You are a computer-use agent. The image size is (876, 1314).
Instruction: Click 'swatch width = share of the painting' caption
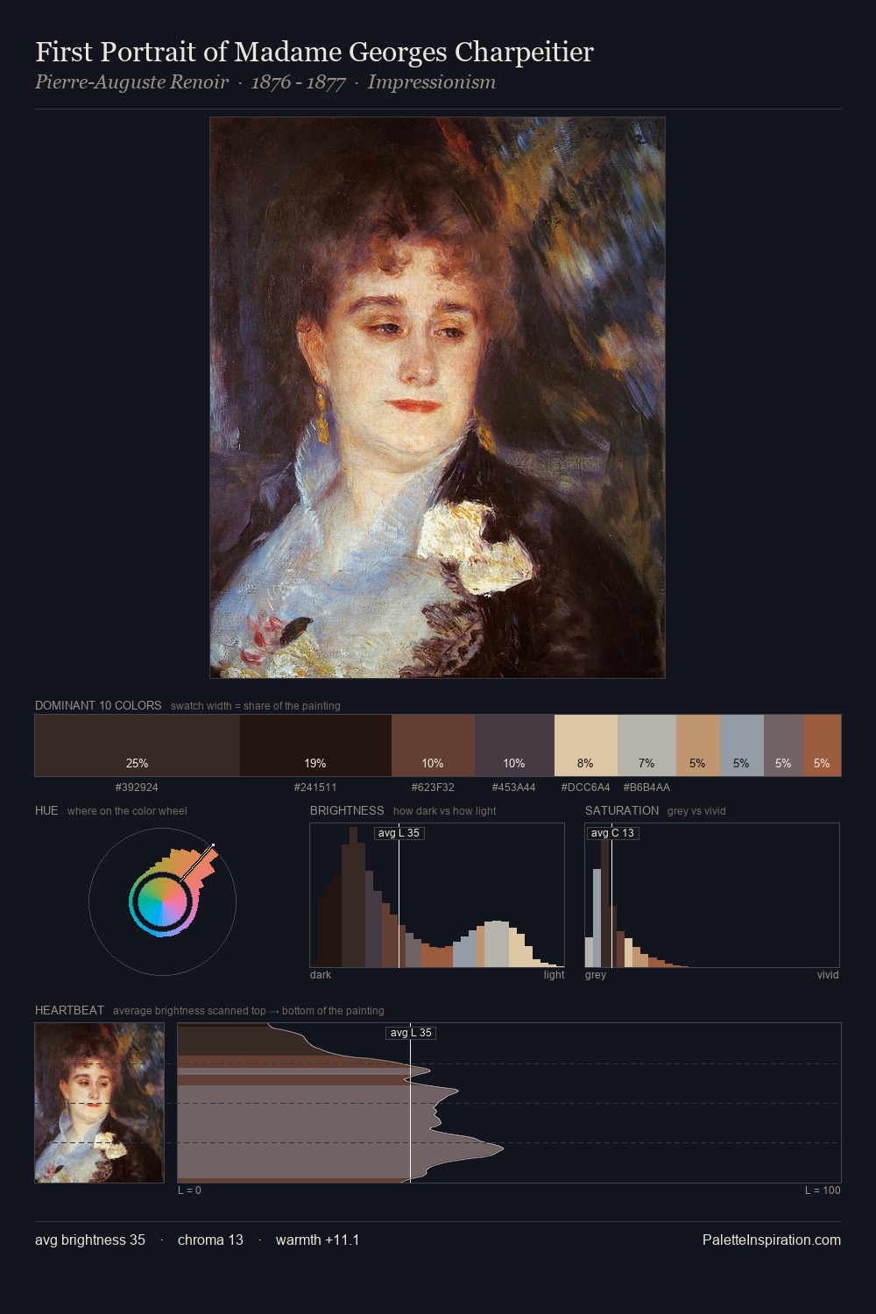(x=256, y=706)
